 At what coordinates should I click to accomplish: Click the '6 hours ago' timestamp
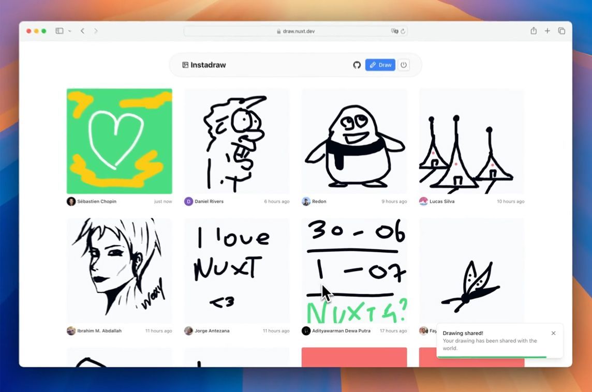click(x=277, y=202)
